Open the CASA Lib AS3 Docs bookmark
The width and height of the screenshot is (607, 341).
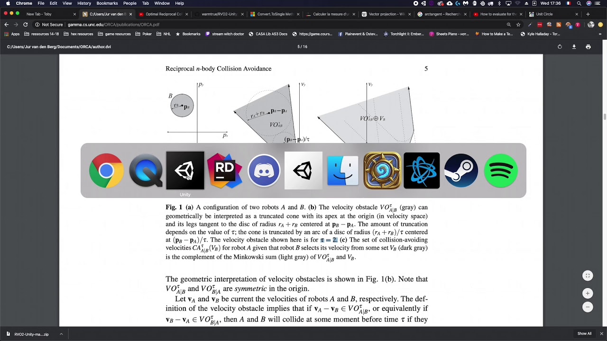[268, 34]
